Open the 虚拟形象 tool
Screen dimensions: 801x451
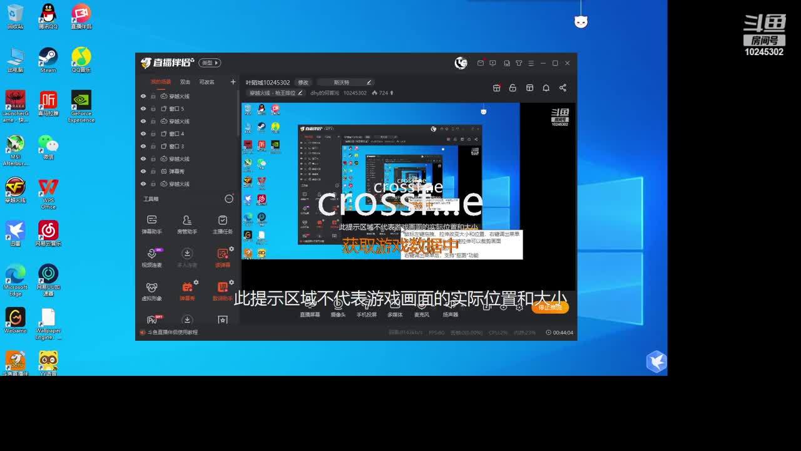pos(151,291)
